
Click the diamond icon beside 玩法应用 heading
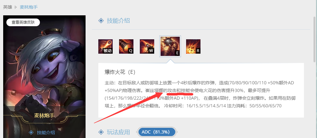101,132
